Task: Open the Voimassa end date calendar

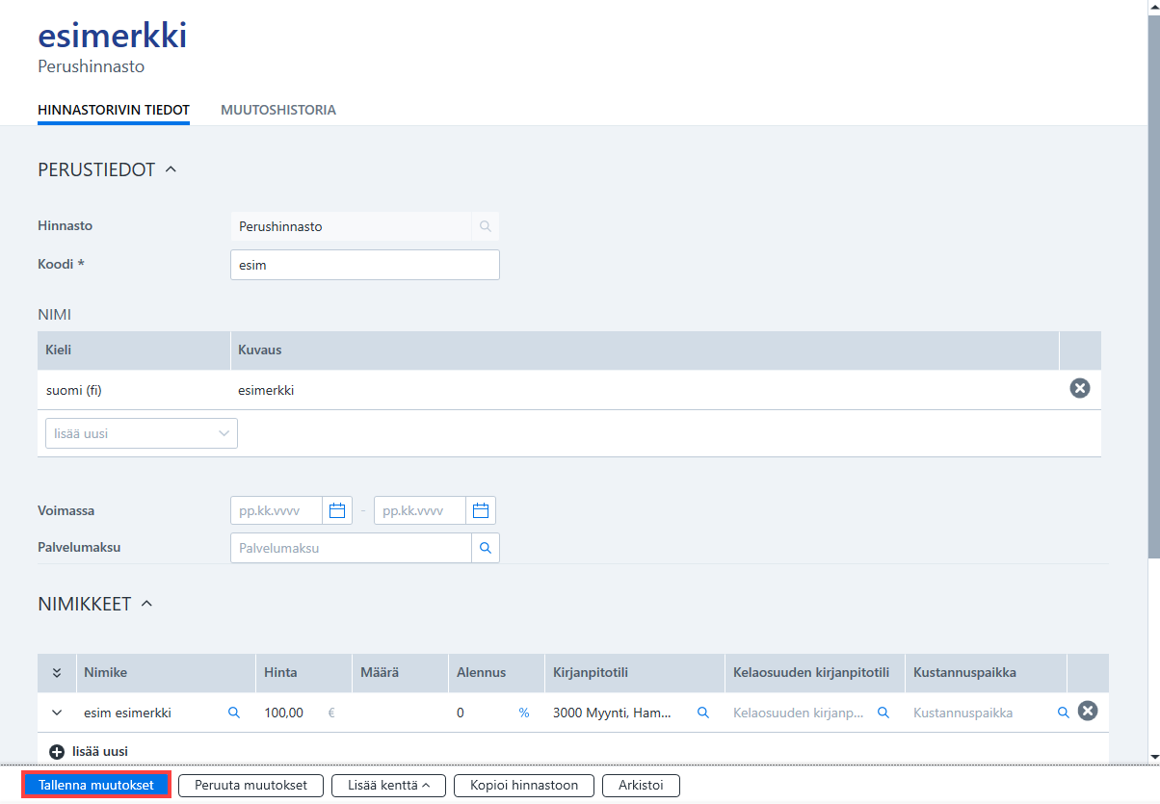Action: (481, 510)
